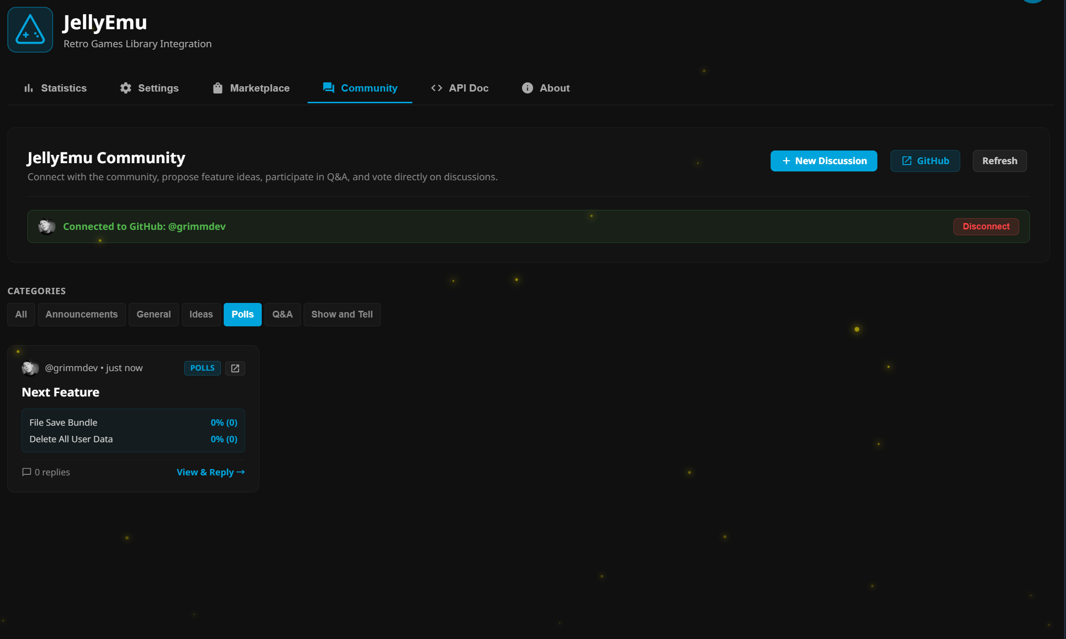Viewport: 1066px width, 639px height.
Task: Open the Next Feature discussion title
Action: tap(60, 393)
